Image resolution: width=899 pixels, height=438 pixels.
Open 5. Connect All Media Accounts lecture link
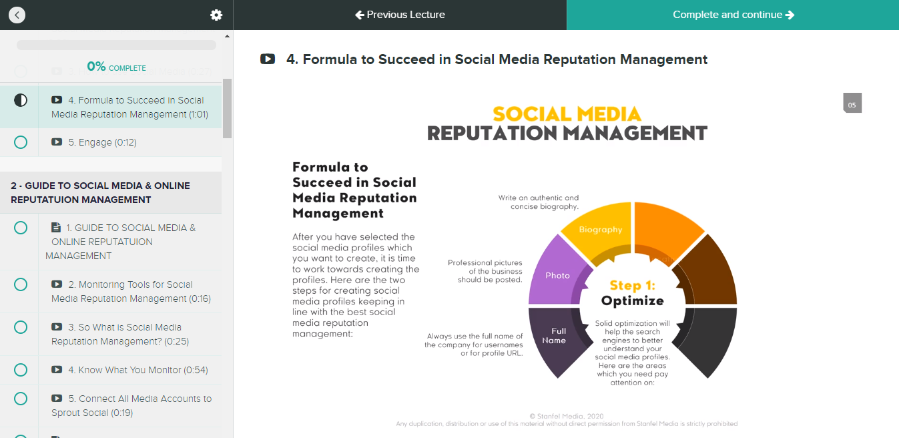[x=131, y=405]
